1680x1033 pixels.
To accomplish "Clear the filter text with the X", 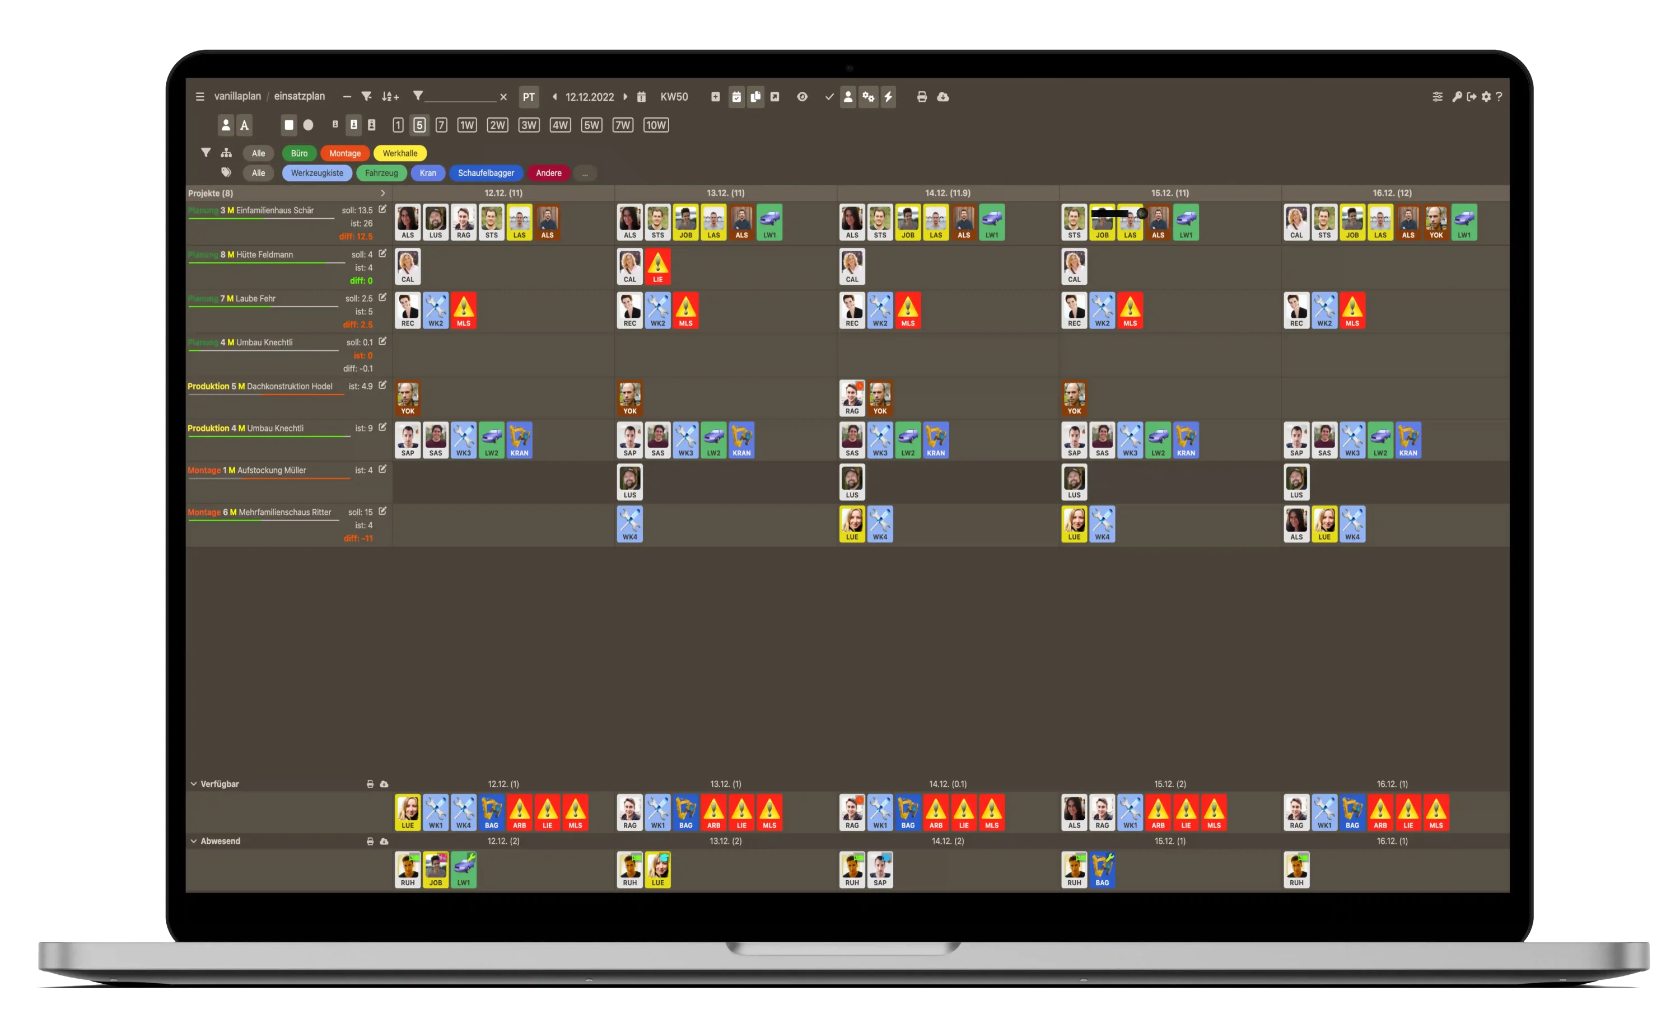I will pyautogui.click(x=504, y=97).
